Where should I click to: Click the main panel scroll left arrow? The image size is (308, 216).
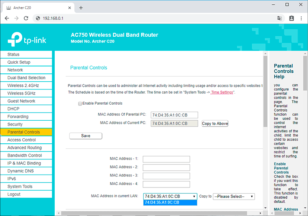tap(59, 213)
